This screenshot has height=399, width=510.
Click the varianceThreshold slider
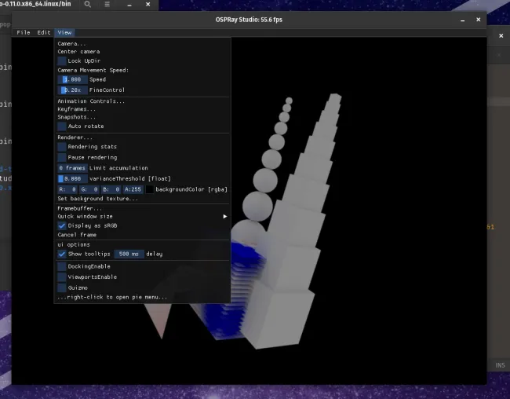72,179
